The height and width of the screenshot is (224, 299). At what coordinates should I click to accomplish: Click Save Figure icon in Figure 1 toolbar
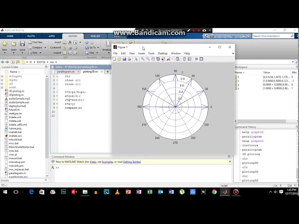(124, 59)
